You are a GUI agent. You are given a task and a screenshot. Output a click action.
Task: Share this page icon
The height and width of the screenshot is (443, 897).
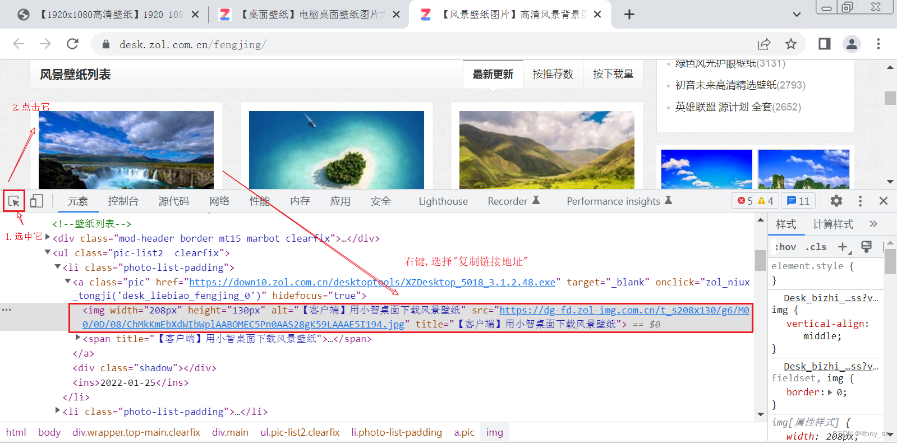764,44
